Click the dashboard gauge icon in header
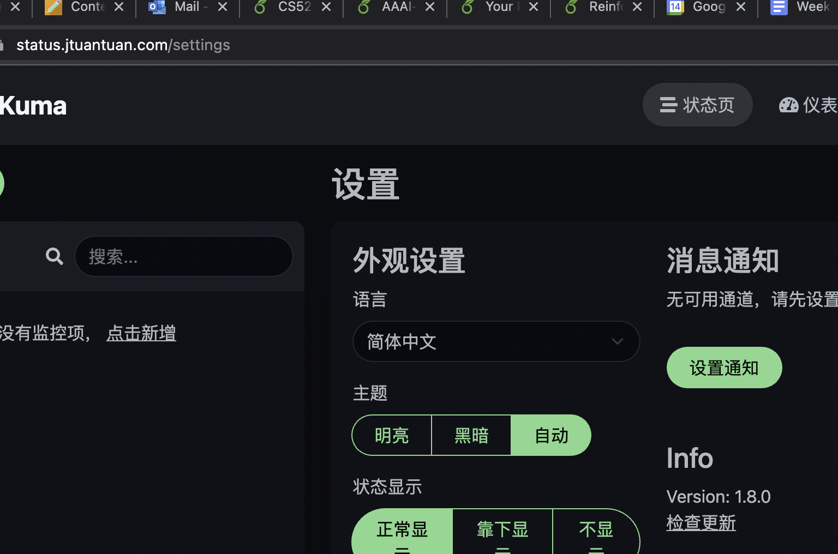Screen dimensions: 838x554 [788, 105]
